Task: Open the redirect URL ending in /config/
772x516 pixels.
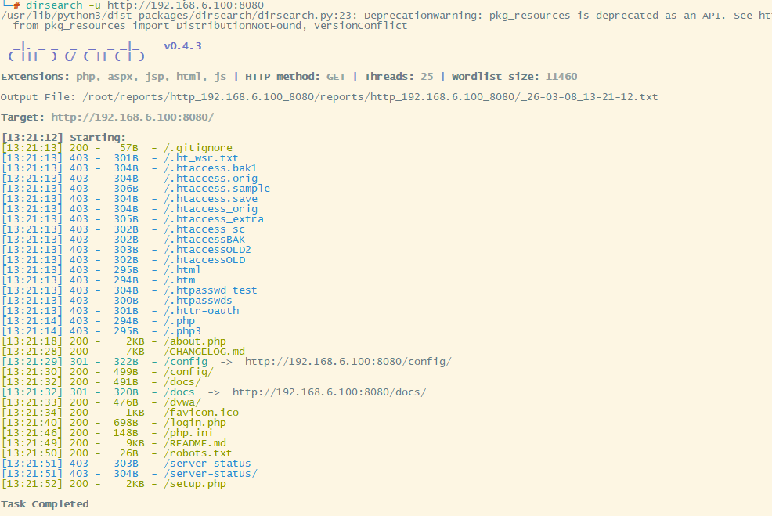Action: coord(348,362)
